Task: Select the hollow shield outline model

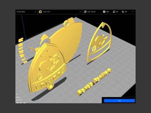Action: pyautogui.click(x=99, y=42)
